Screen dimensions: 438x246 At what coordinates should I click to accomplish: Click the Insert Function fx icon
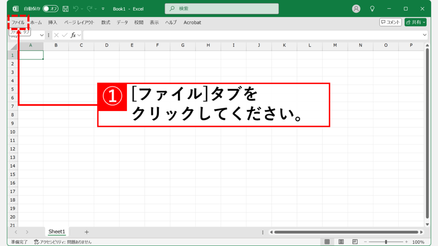point(74,35)
